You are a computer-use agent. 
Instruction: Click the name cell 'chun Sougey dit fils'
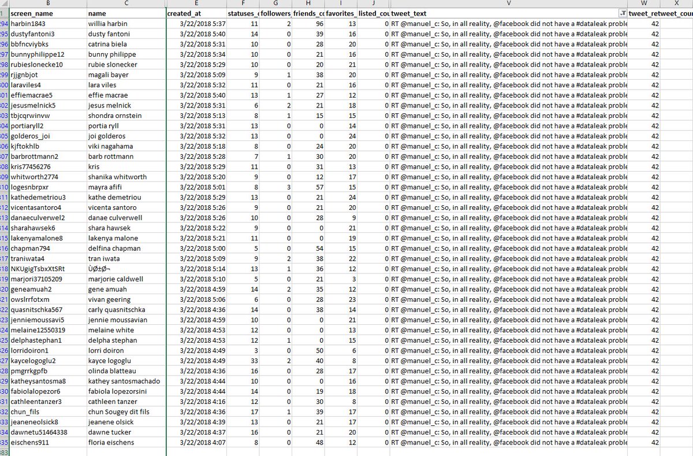[x=126, y=411]
